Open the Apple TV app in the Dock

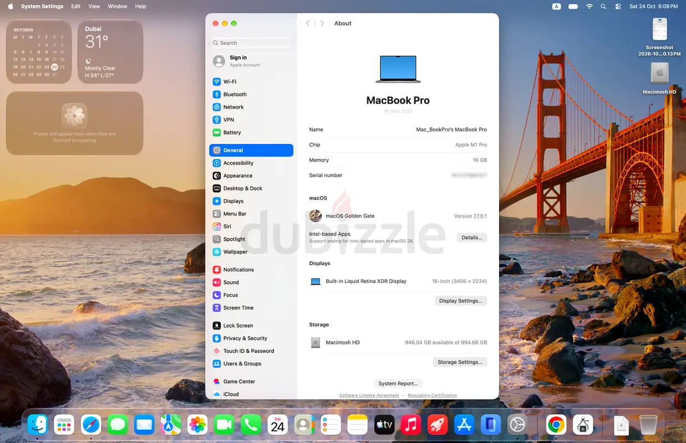(384, 425)
